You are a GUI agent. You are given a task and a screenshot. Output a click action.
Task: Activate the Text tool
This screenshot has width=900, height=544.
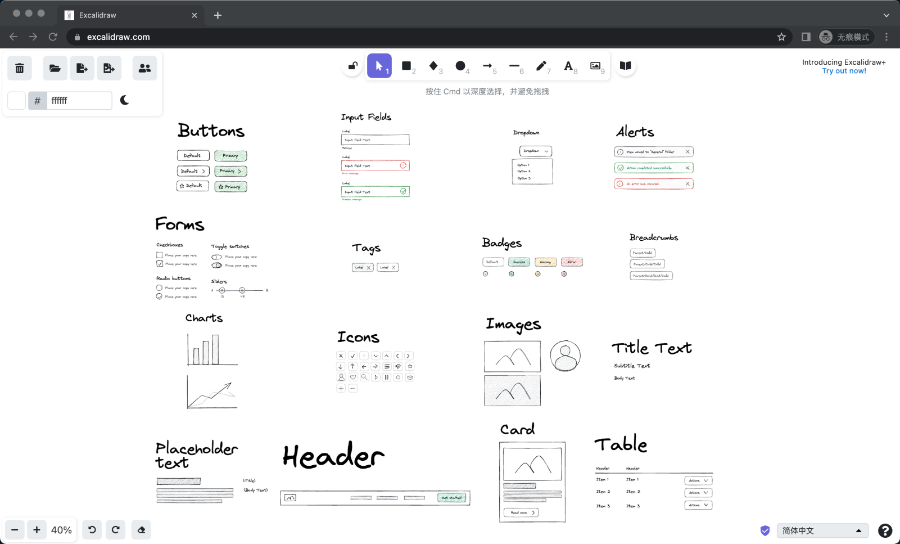pyautogui.click(x=568, y=66)
